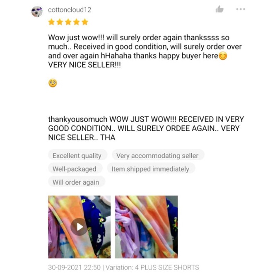
Task: Click the 'thankyousomuch WOW JUST WOW' paragraph
Action: click(x=146, y=128)
